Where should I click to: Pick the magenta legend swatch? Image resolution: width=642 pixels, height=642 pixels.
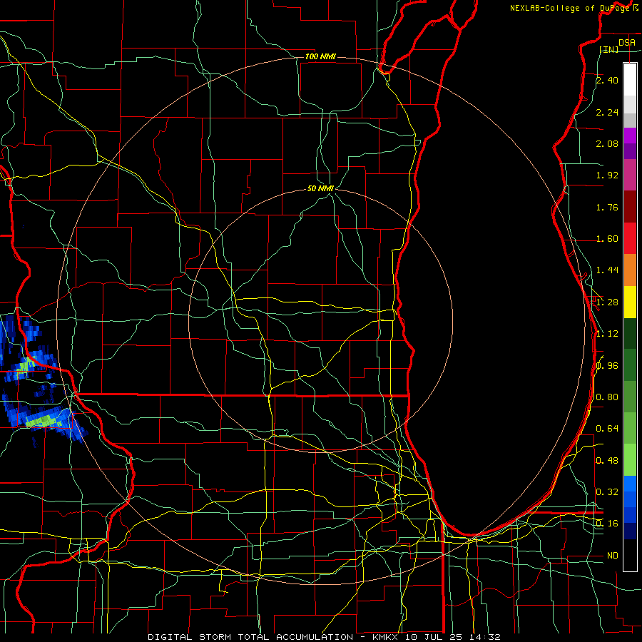[630, 136]
